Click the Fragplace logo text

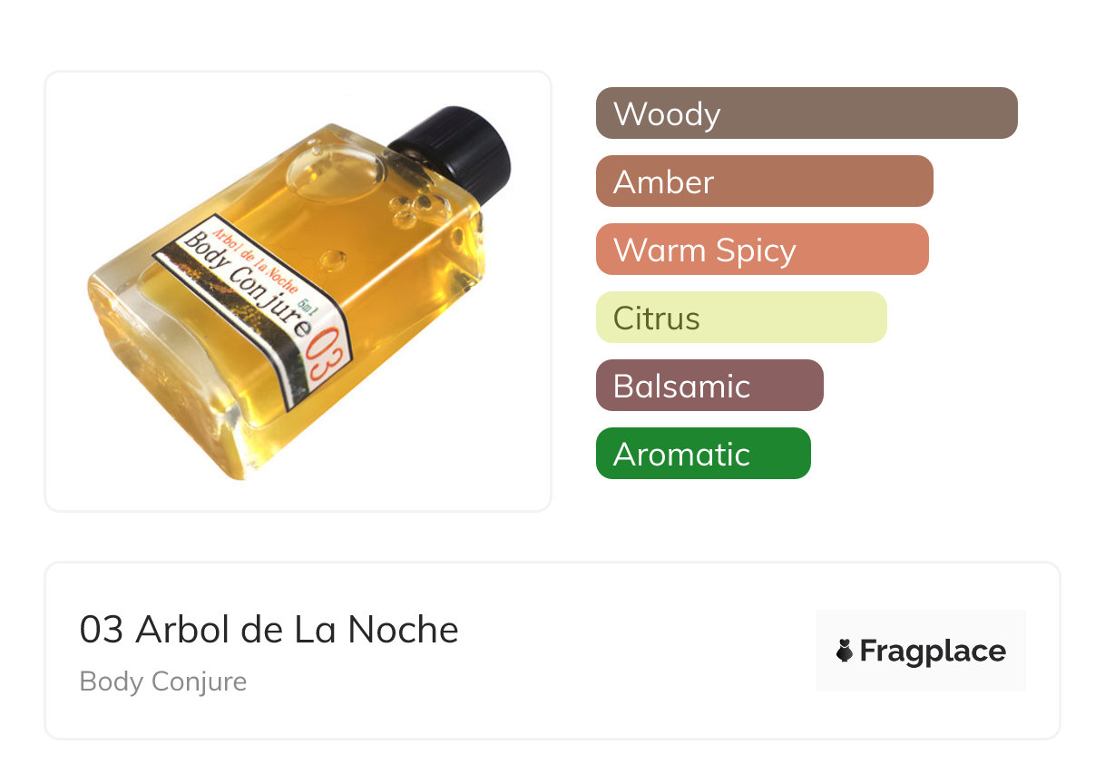coord(933,652)
